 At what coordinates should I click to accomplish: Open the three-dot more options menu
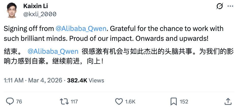[230, 6]
